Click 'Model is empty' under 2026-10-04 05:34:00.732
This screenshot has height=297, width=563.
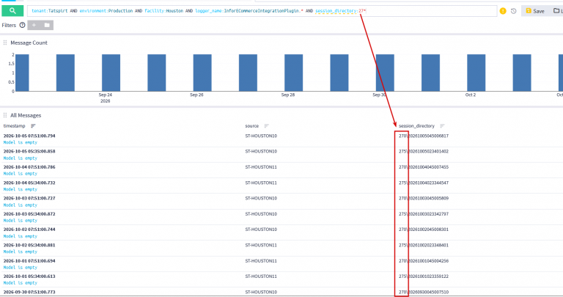(x=21, y=189)
